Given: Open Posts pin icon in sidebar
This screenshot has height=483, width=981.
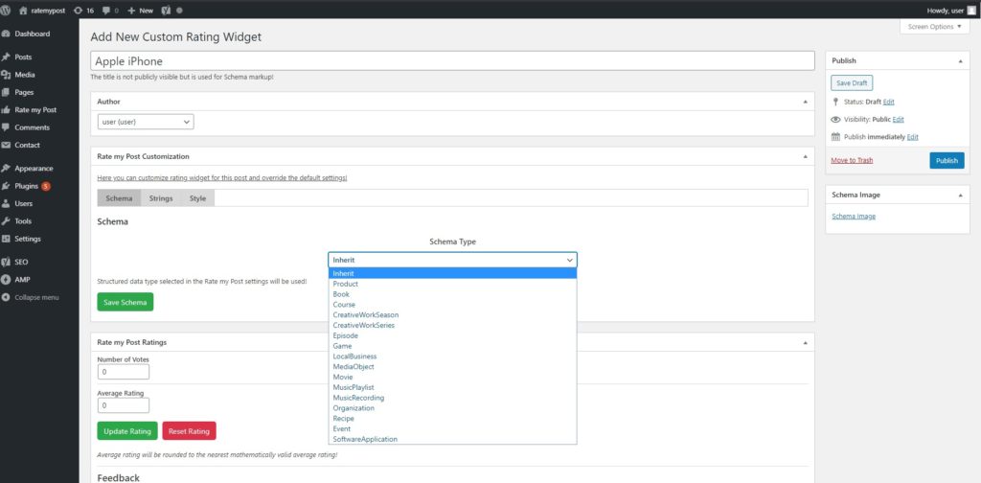Looking at the screenshot, I should click(x=7, y=57).
